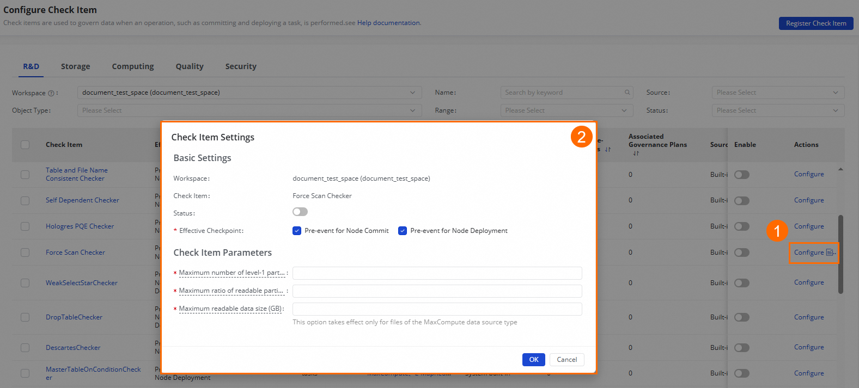Click OK in Check Item Settings
The height and width of the screenshot is (388, 859).
tap(534, 360)
